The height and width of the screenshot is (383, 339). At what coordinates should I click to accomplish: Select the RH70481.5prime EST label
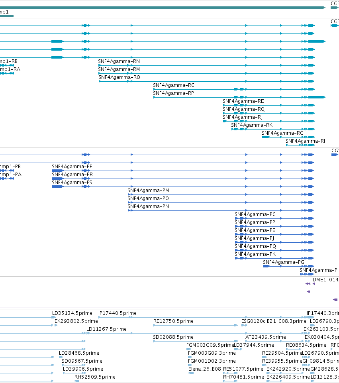click(243, 377)
